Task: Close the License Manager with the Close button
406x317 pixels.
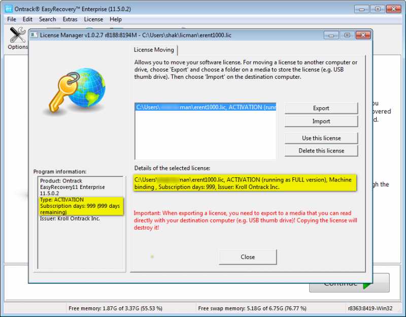Action: (247, 257)
